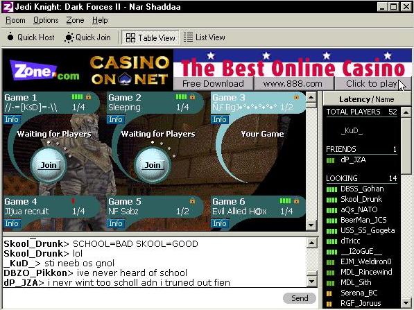414x310 pixels.
Task: Click the Zone window title bar icon
Action: coord(8,7)
